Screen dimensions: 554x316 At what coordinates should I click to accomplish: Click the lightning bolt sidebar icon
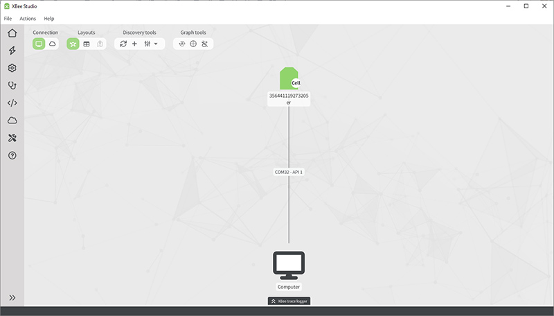[12, 51]
